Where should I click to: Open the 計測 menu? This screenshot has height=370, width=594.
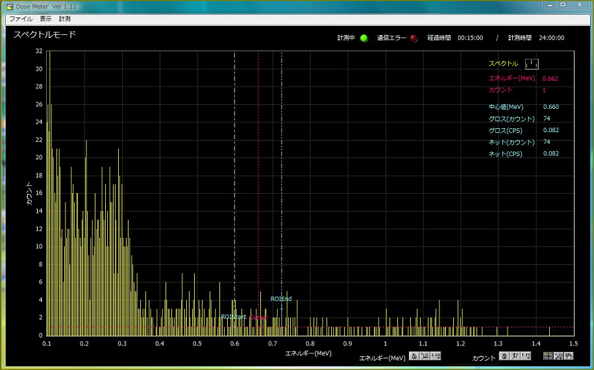point(64,19)
